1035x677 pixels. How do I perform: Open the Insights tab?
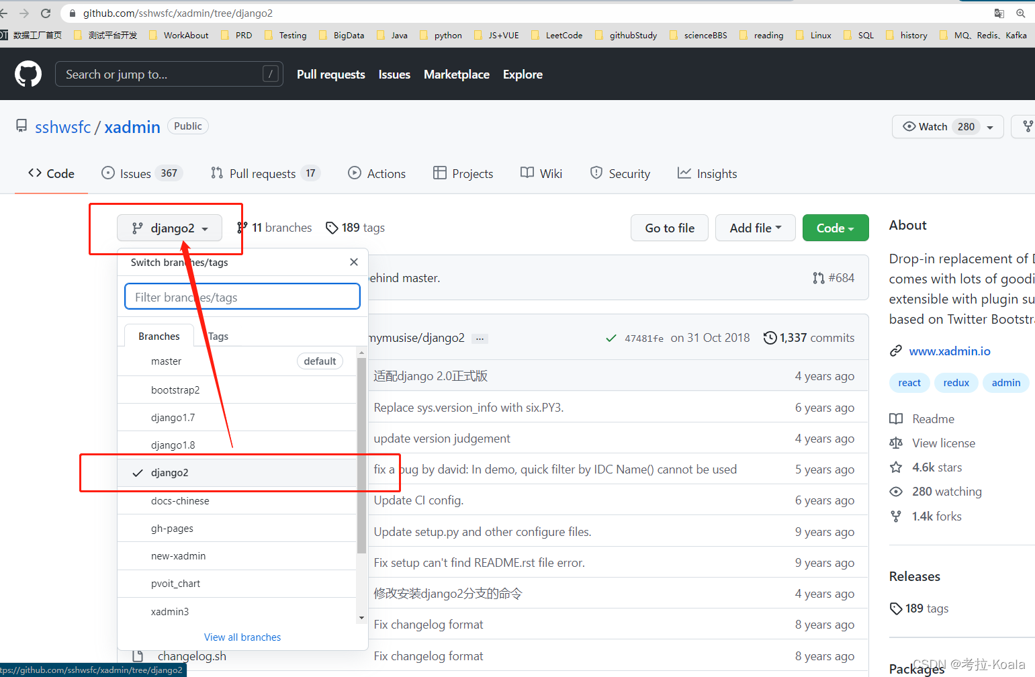point(707,173)
